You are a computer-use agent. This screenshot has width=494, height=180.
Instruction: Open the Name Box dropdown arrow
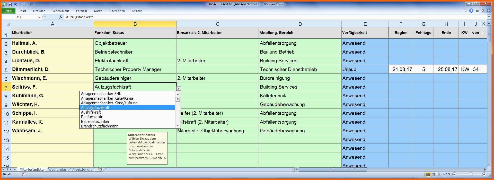click(40, 17)
